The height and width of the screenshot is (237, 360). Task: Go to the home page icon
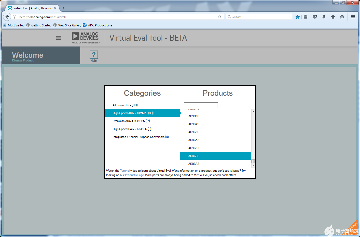(x=333, y=17)
